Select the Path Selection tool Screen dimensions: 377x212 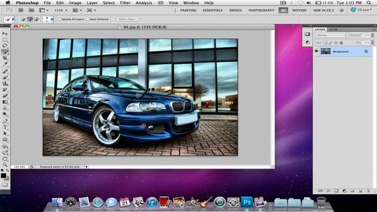coord(5,134)
